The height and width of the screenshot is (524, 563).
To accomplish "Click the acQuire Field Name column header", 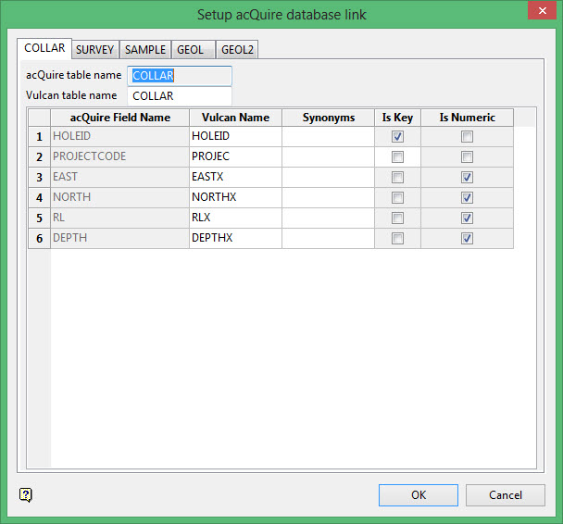I will 120,118.
